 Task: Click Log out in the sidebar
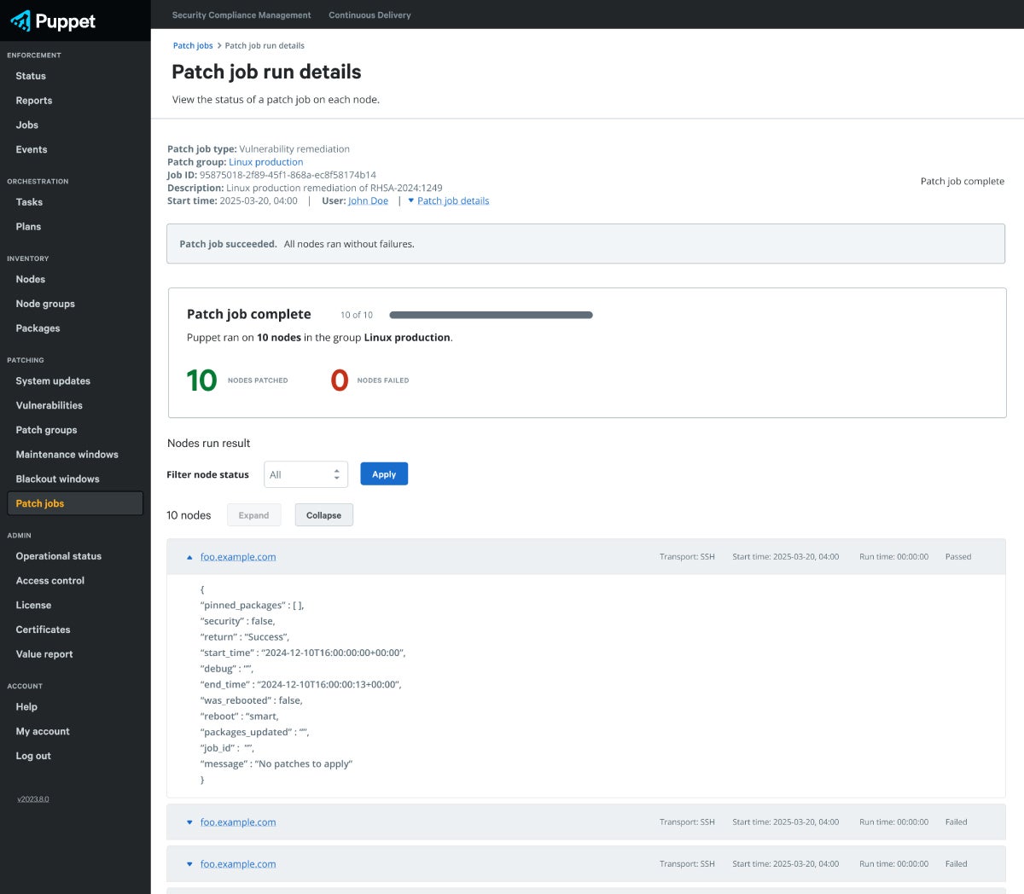click(x=33, y=756)
